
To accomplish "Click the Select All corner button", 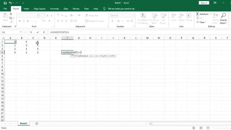I will click(3, 38).
